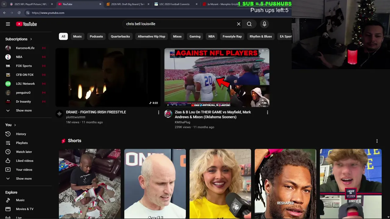Select the Podcasts filter chip
Screen dimensions: 390x219
pyautogui.click(x=96, y=36)
